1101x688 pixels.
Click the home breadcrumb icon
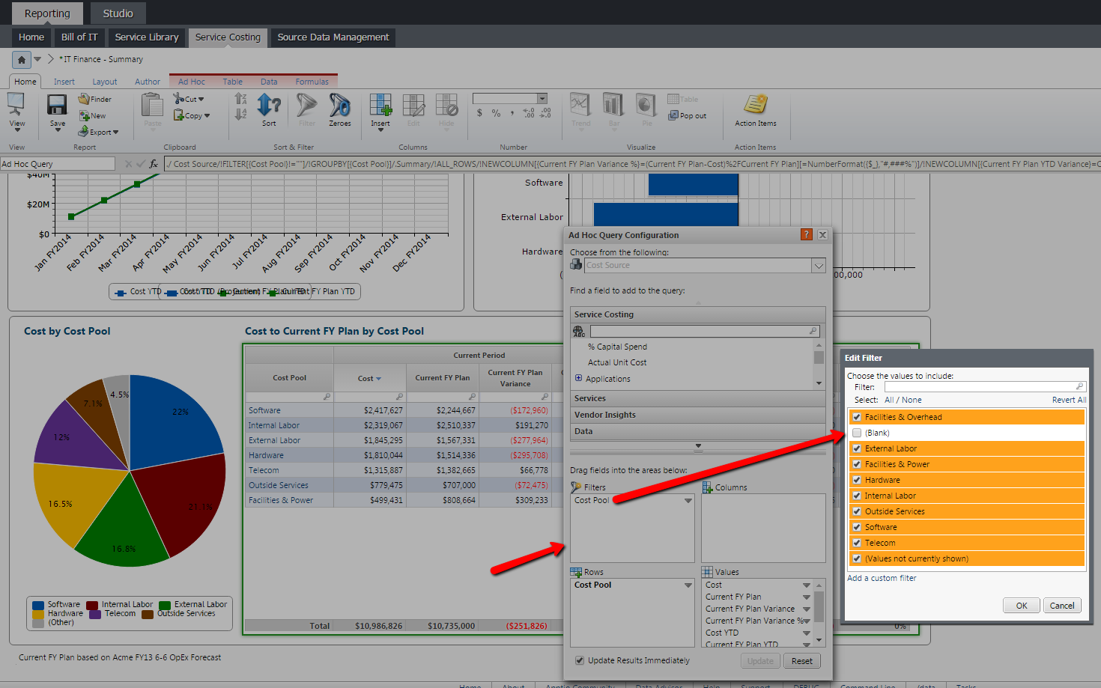22,59
